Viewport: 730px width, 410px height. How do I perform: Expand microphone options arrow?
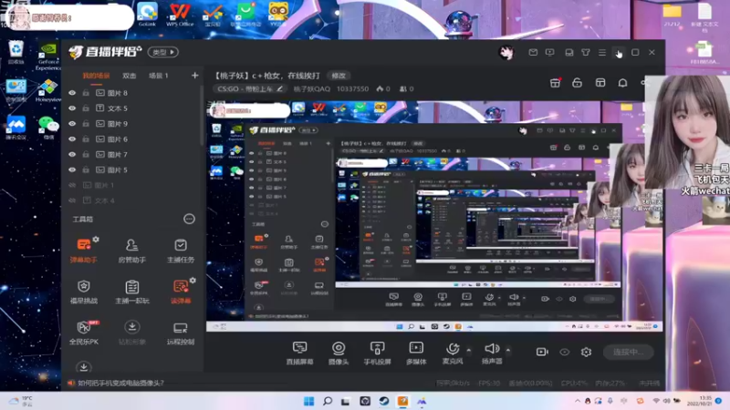(x=468, y=350)
